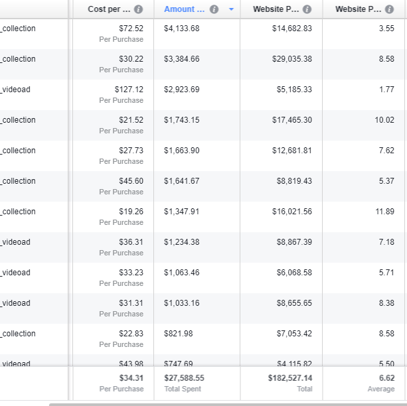Sort by Cost per column header
Image resolution: width=407 pixels, height=406 pixels.
109,9
